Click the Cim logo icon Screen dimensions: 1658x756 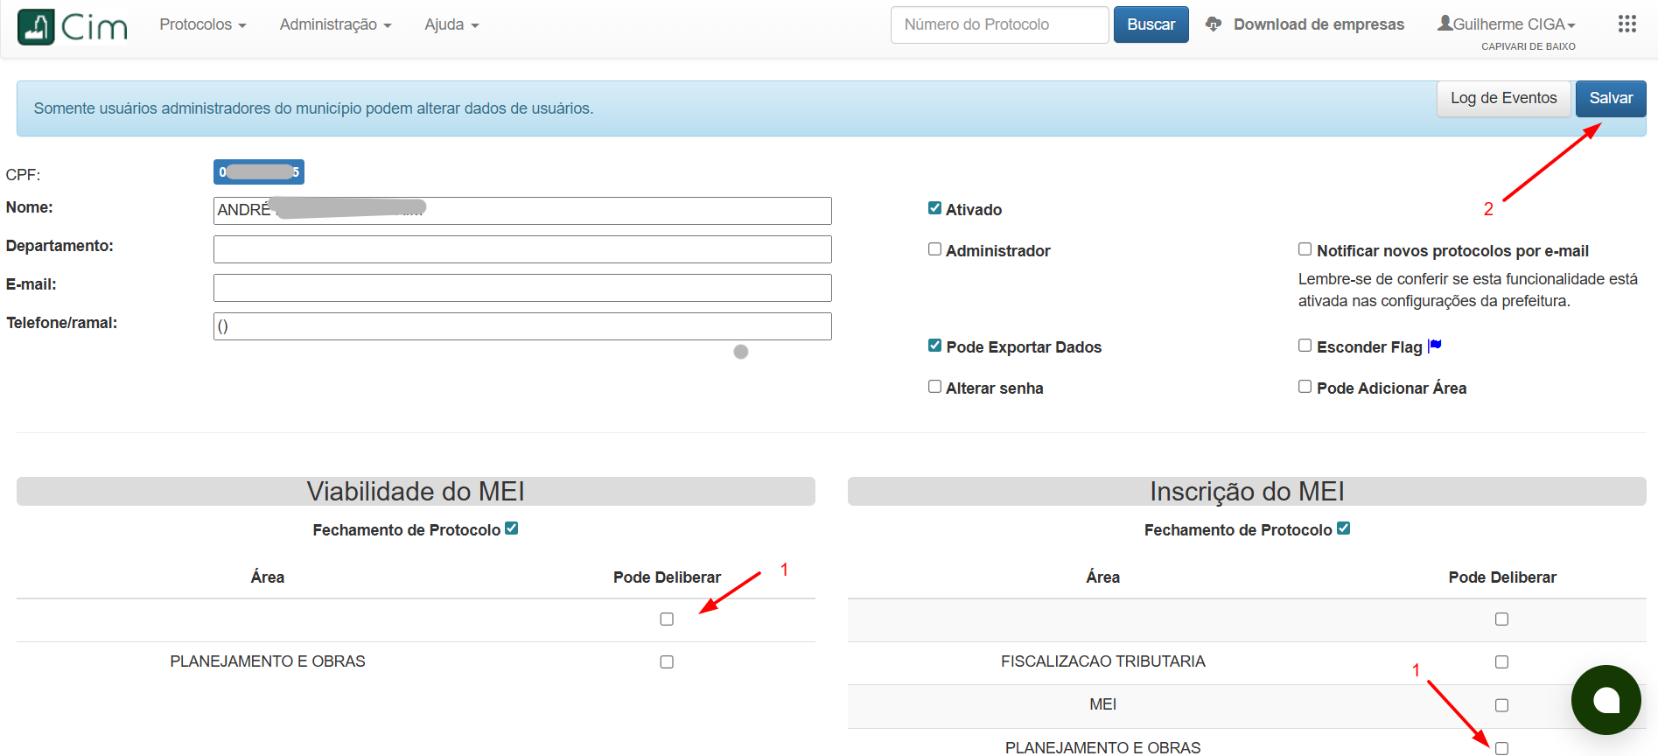tap(37, 26)
